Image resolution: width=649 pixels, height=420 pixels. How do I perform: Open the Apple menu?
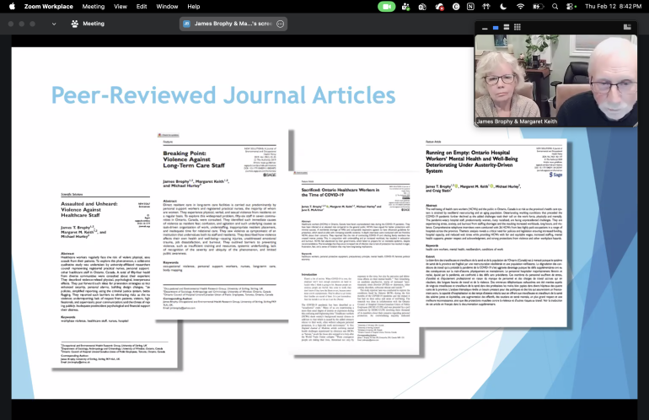(x=12, y=6)
